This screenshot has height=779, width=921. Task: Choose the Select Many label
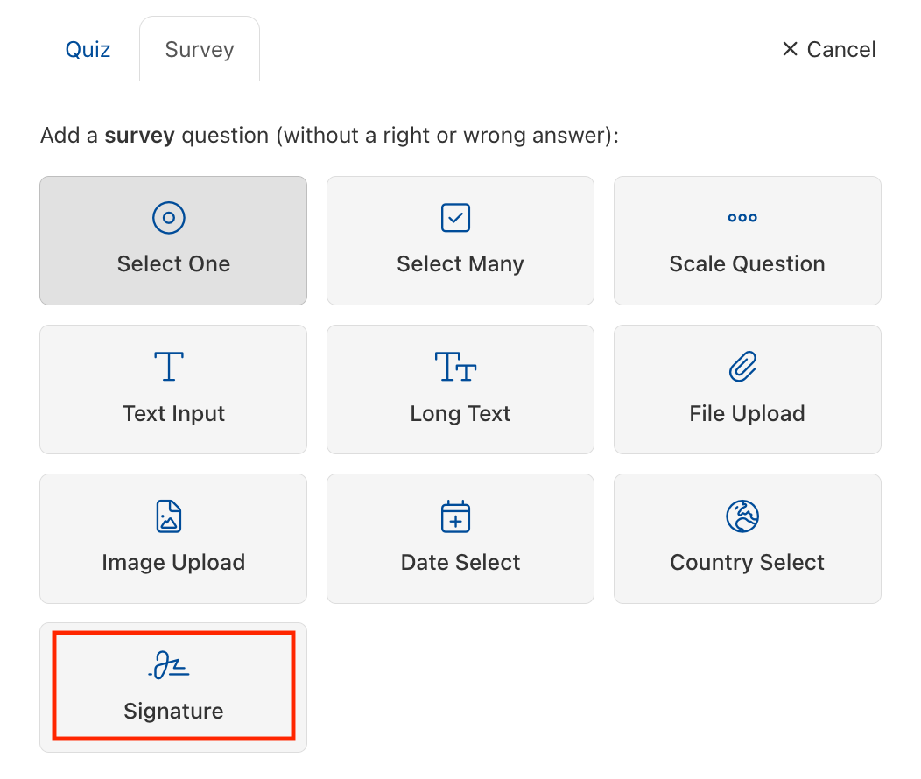(x=460, y=264)
